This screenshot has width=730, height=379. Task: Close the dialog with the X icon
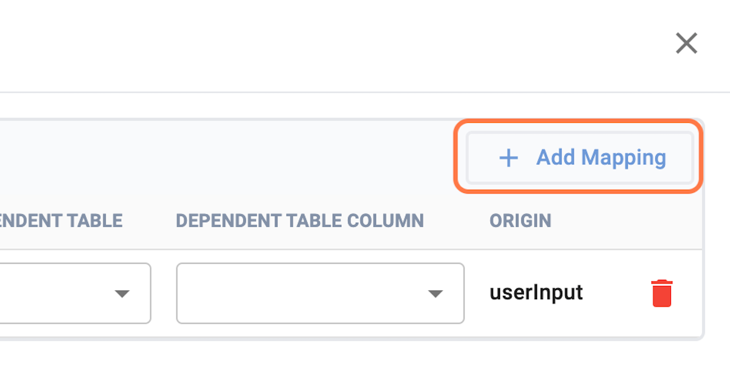[x=686, y=43]
